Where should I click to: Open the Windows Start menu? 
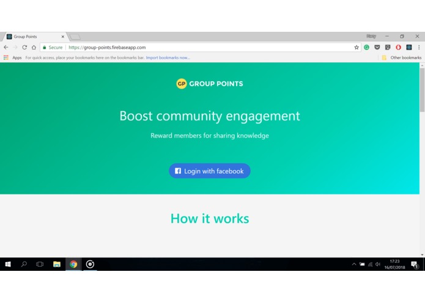click(8, 264)
